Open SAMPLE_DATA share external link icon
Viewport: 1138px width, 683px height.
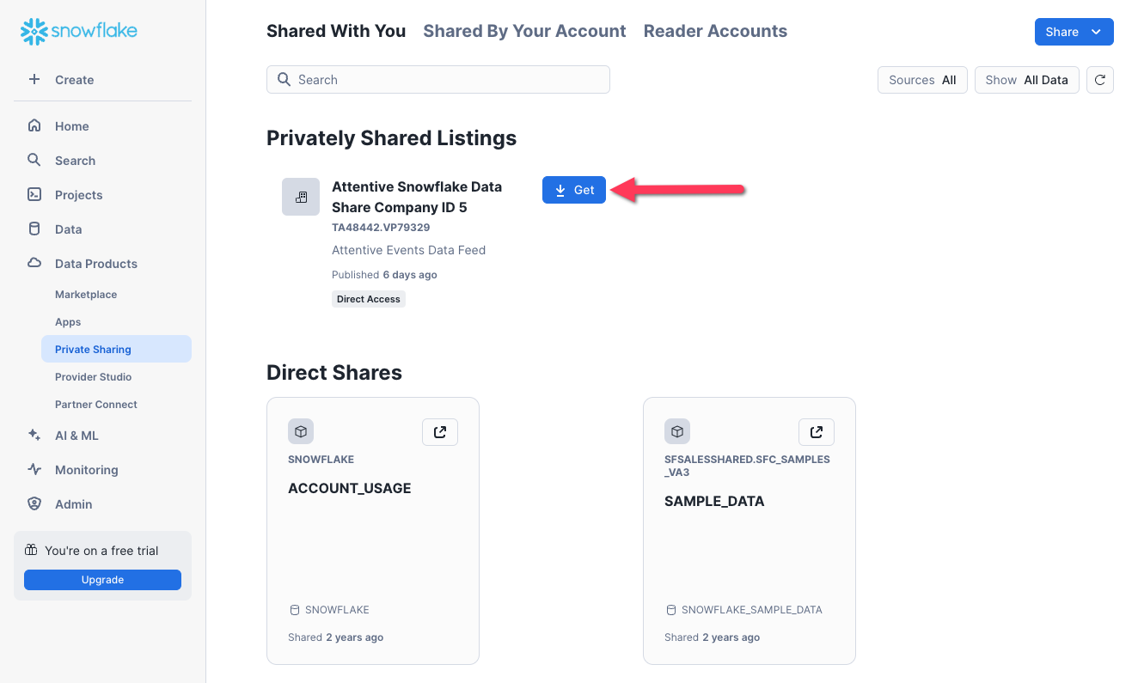(817, 432)
